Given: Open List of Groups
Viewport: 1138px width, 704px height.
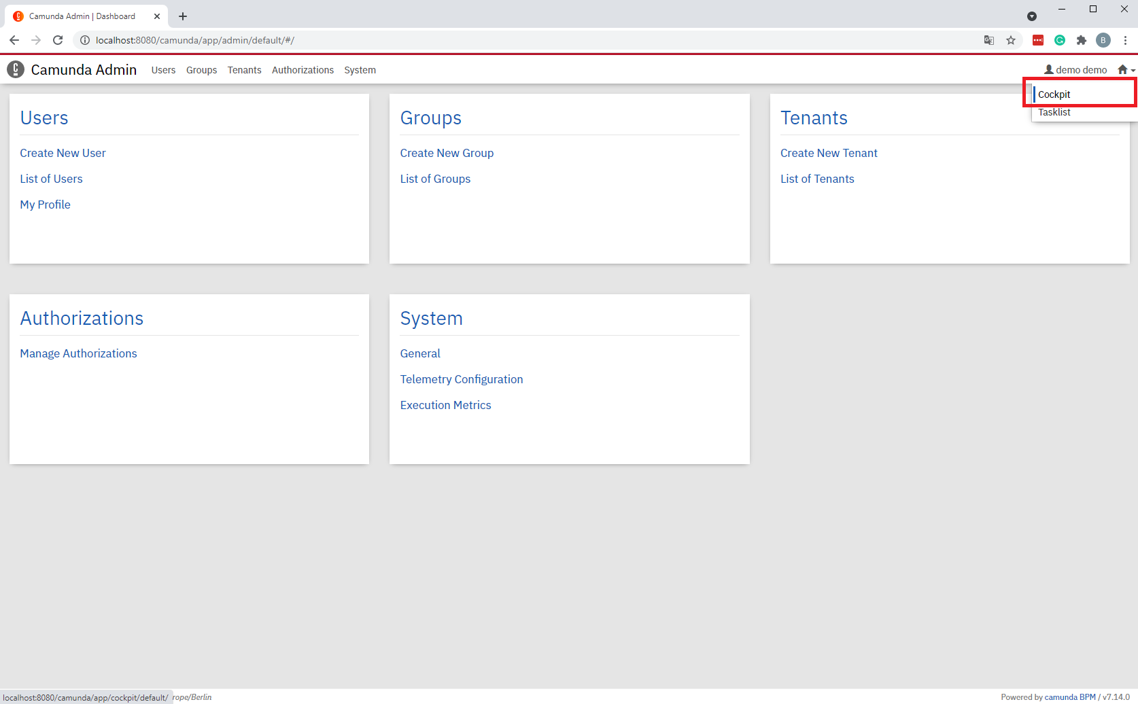Looking at the screenshot, I should pos(435,179).
